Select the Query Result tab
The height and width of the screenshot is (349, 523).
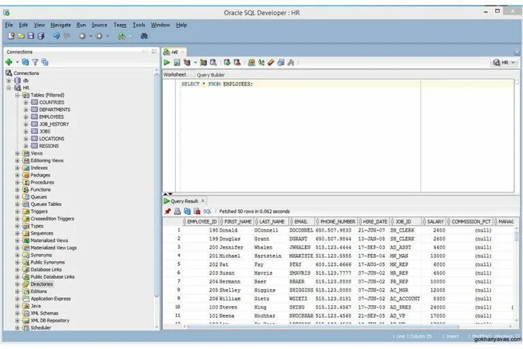point(184,201)
